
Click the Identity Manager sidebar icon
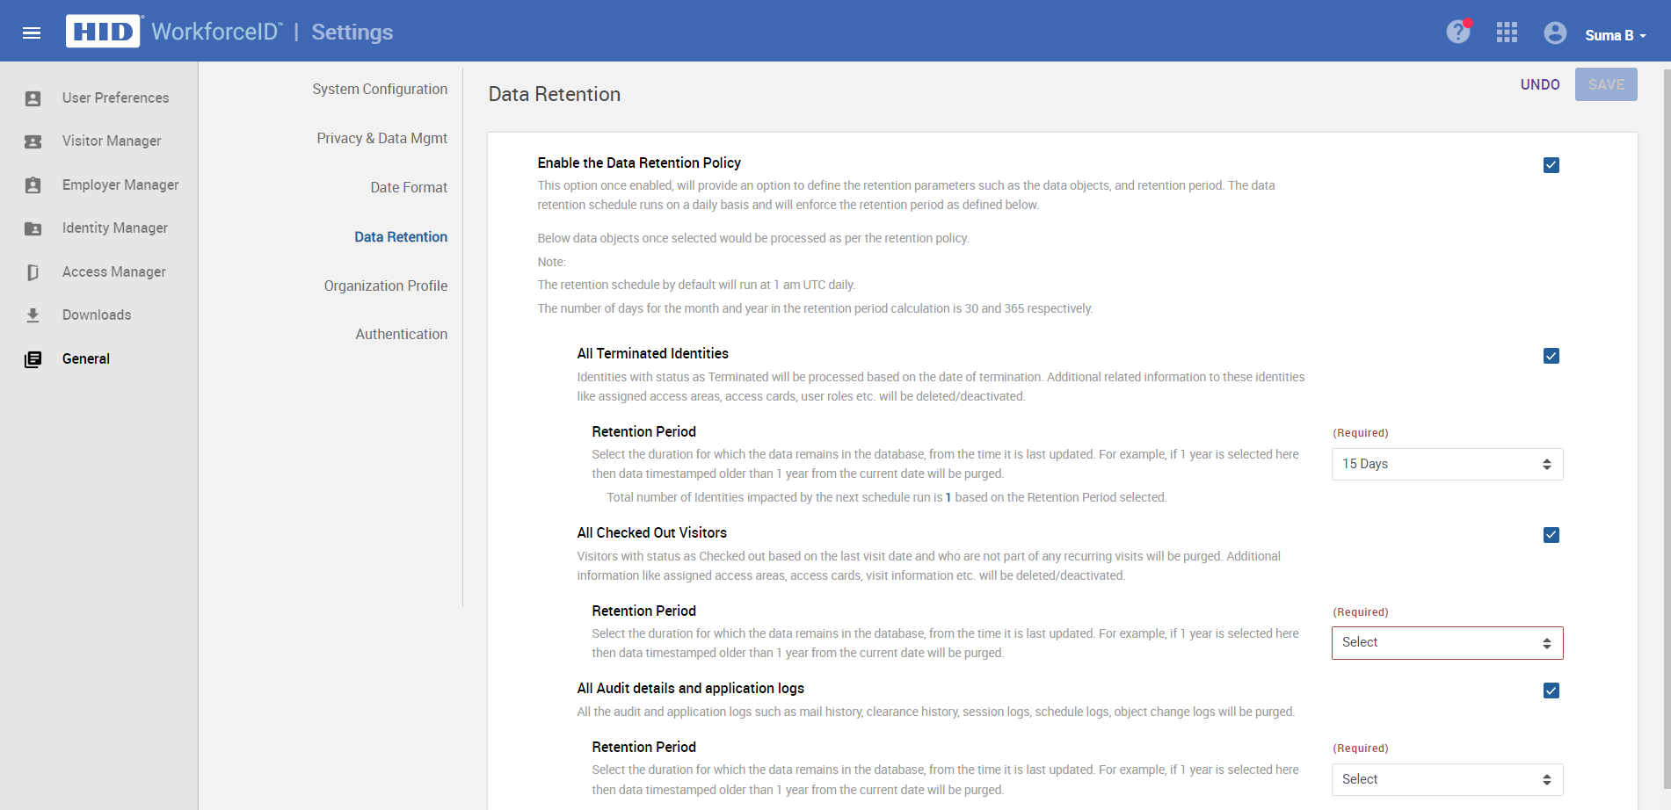tap(33, 228)
